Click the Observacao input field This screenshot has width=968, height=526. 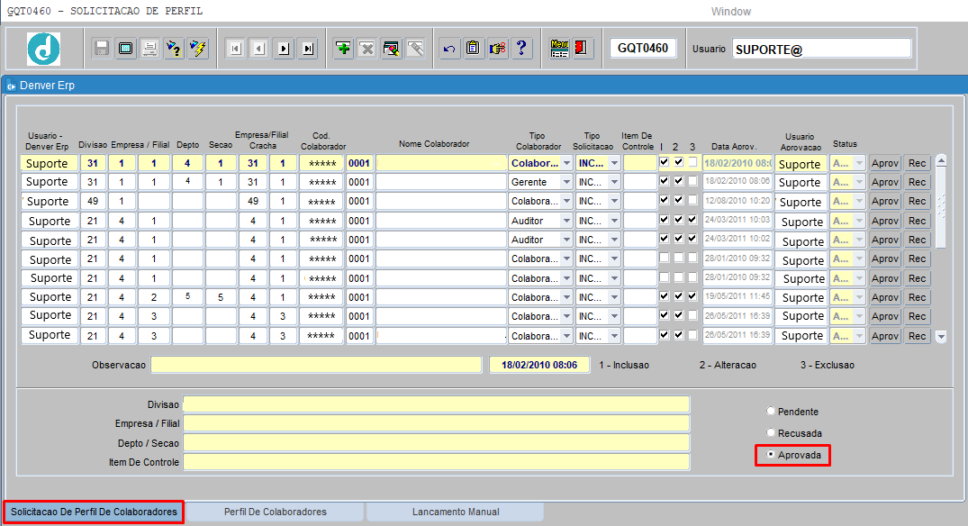click(316, 365)
